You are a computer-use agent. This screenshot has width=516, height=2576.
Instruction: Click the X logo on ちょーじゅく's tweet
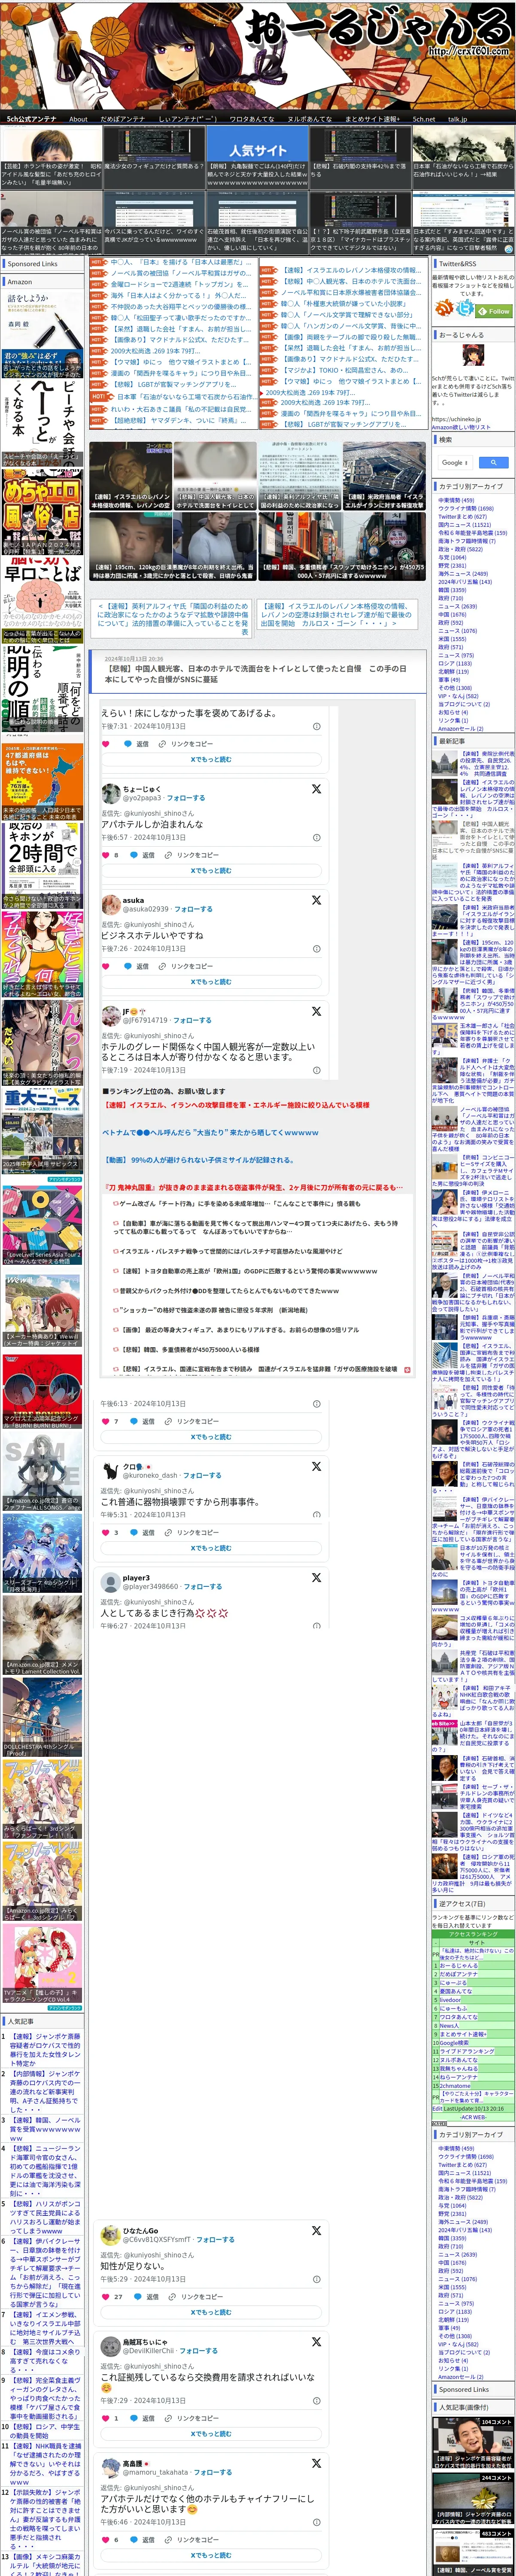coord(316,789)
